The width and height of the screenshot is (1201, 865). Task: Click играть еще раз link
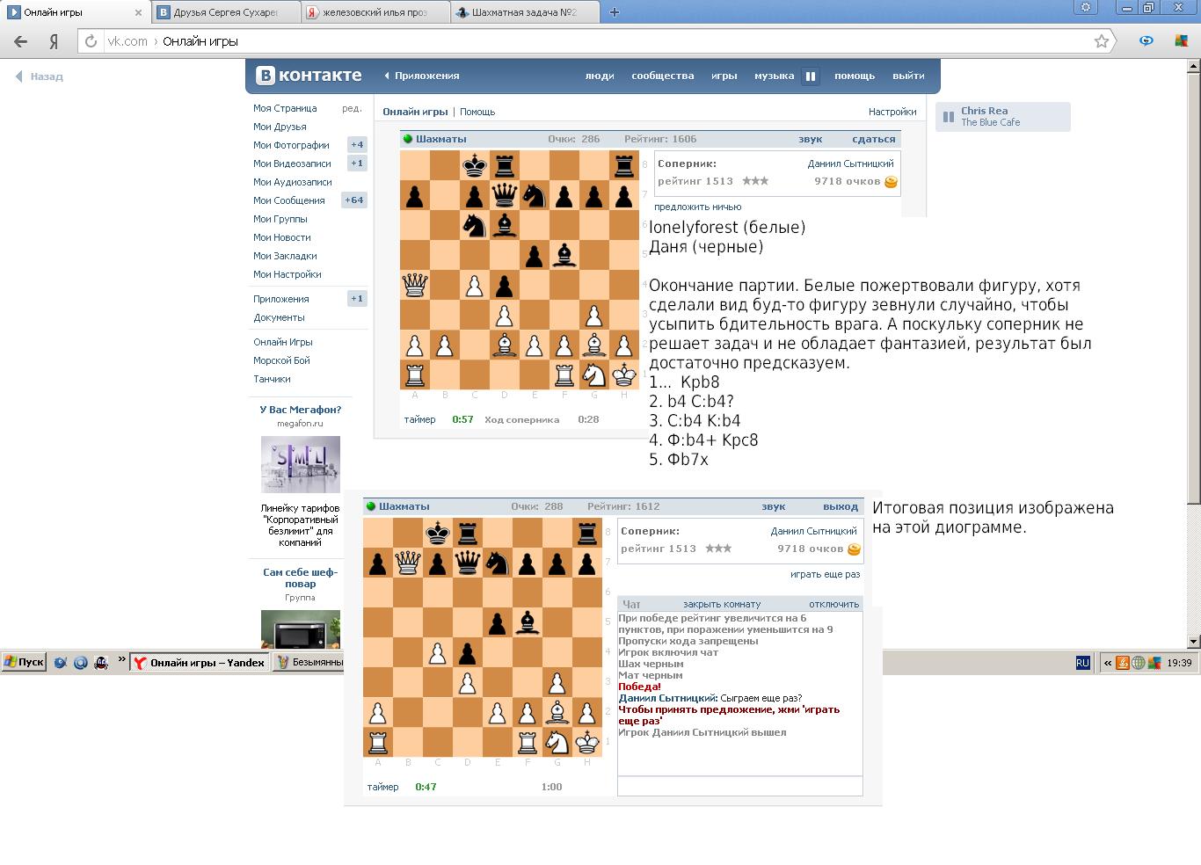[x=826, y=574]
